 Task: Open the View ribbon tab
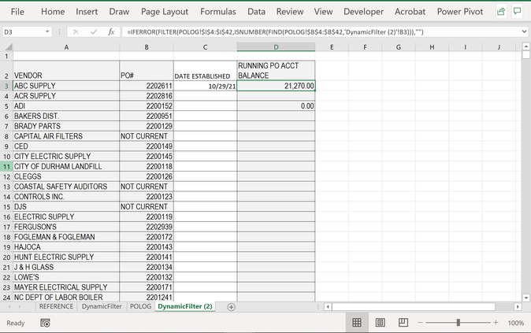[324, 12]
